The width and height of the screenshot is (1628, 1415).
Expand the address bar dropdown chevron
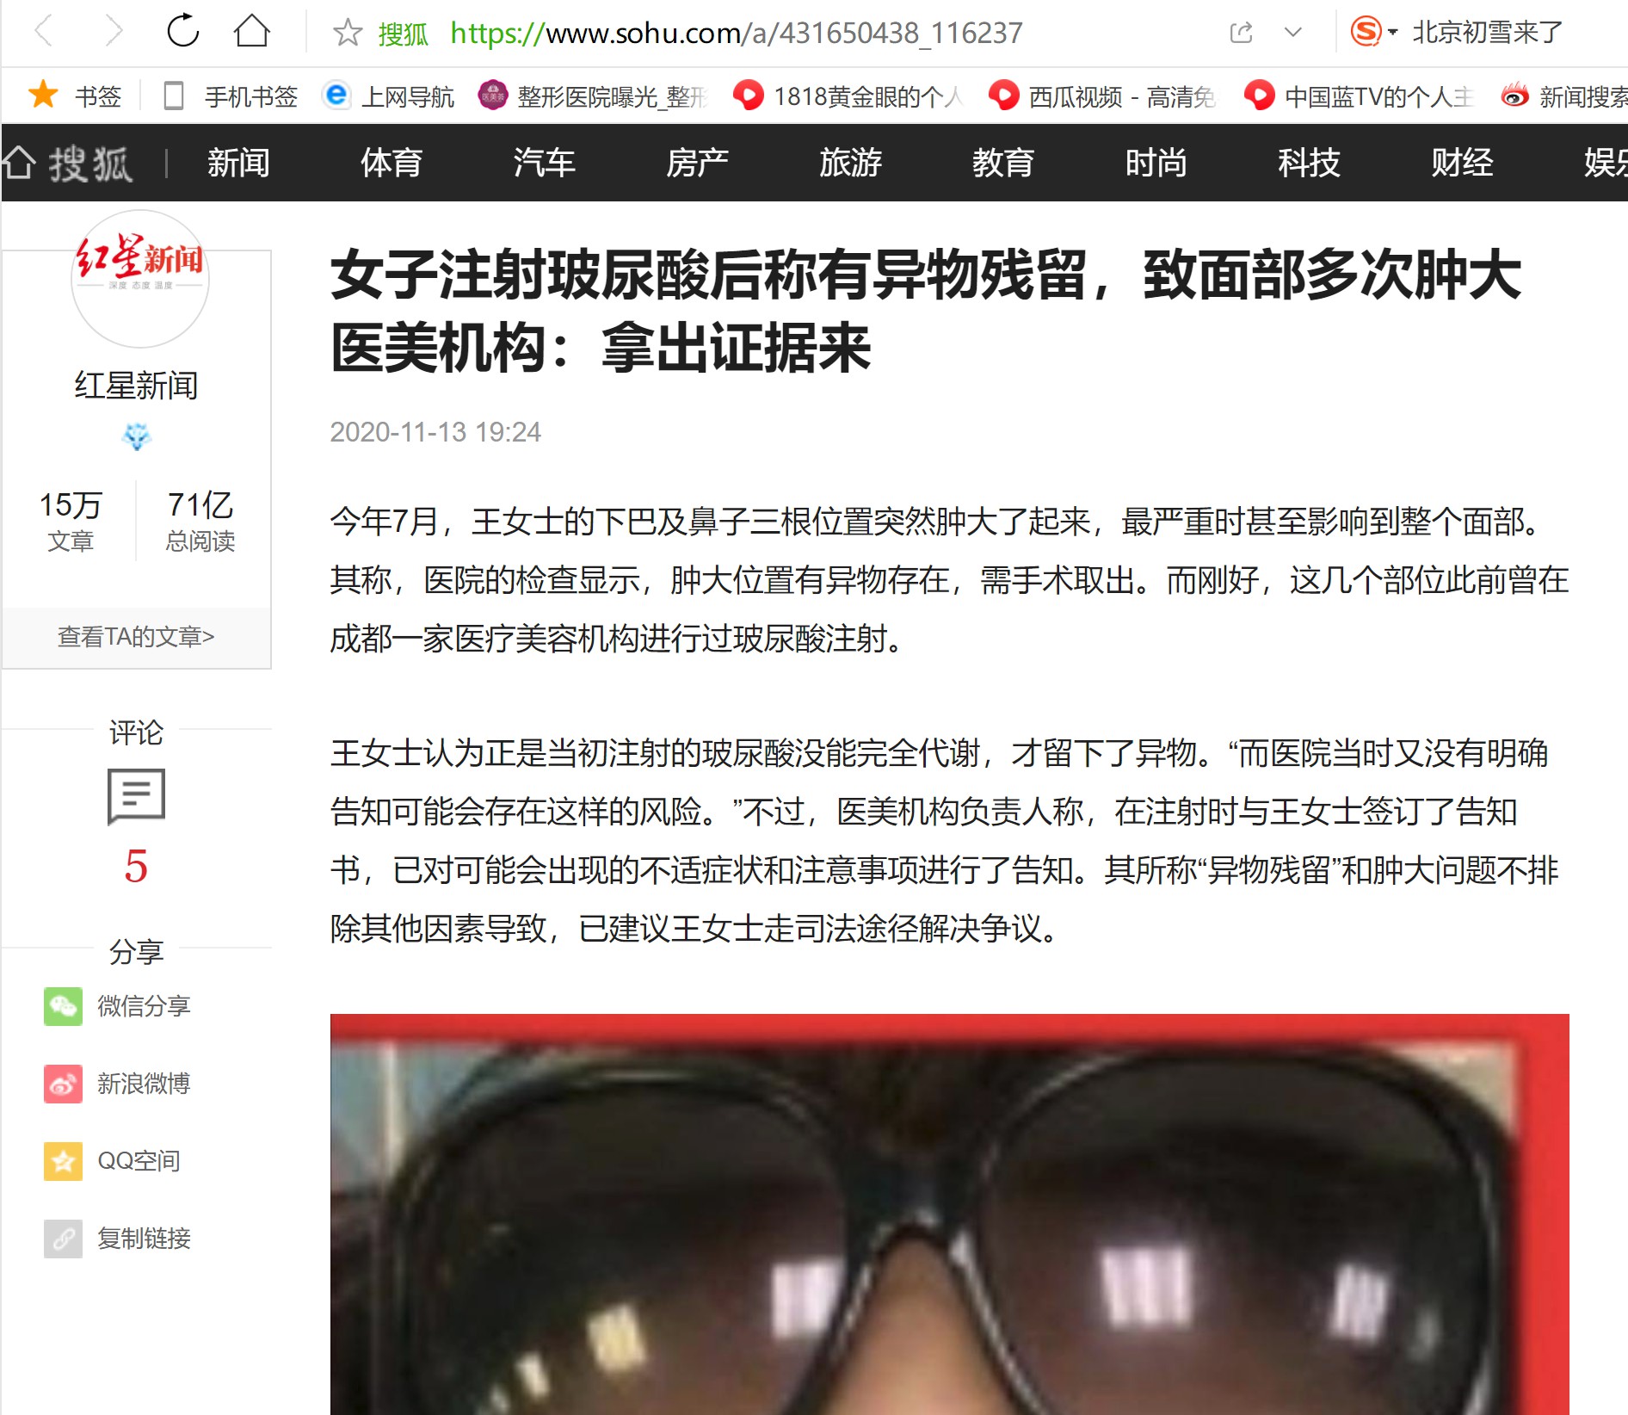[1292, 33]
